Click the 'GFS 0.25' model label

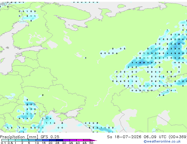50,137
